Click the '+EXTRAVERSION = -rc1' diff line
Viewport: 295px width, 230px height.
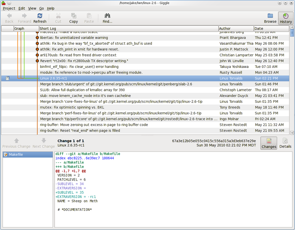(x=76, y=197)
